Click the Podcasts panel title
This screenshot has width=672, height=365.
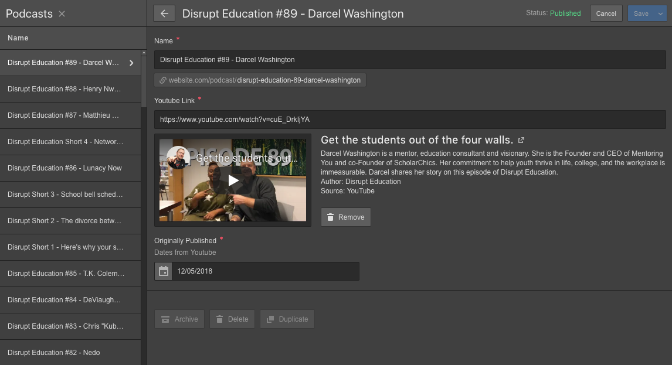[x=29, y=13]
